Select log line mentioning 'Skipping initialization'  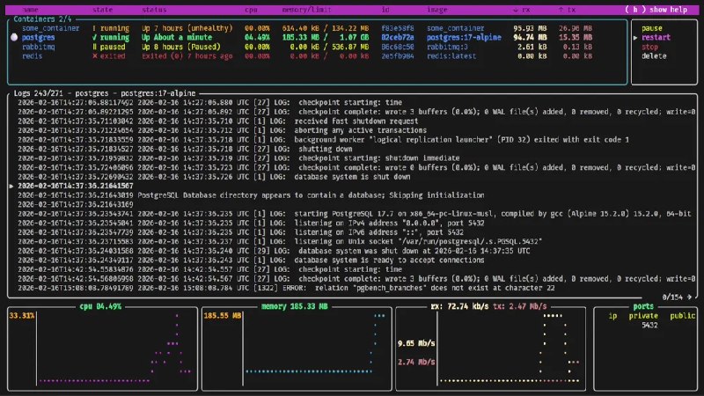(251, 195)
